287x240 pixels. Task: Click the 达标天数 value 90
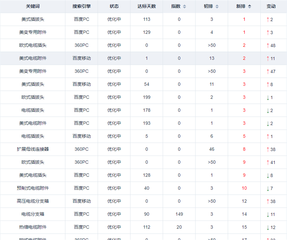[x=147, y=214]
